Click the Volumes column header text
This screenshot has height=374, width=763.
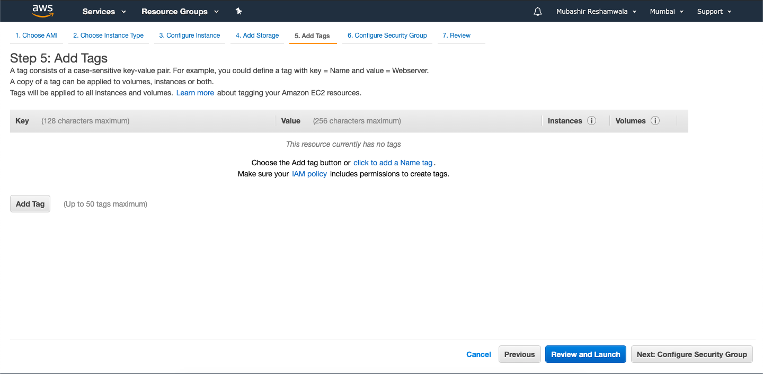tap(631, 121)
